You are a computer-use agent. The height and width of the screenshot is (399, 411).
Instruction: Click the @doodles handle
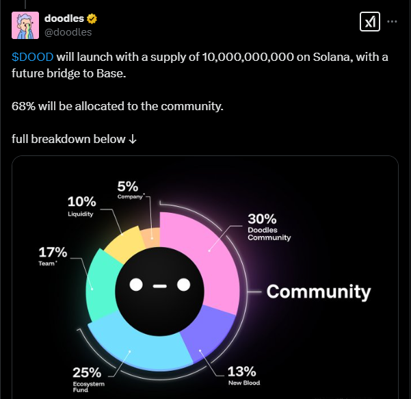tap(68, 32)
